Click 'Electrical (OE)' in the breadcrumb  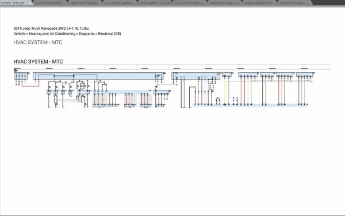[109, 34]
